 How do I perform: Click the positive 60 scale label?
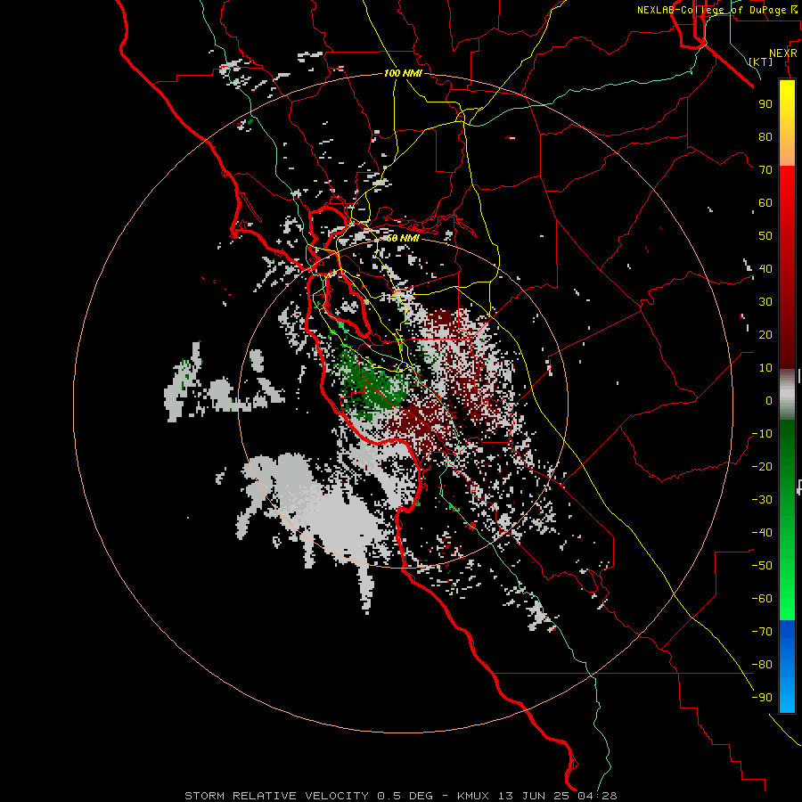point(765,202)
